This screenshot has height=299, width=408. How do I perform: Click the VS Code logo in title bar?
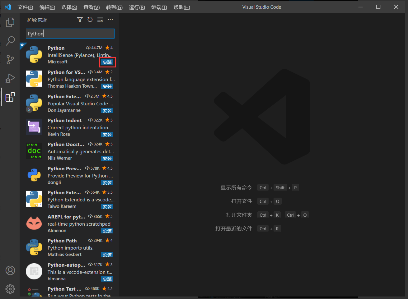pyautogui.click(x=8, y=7)
